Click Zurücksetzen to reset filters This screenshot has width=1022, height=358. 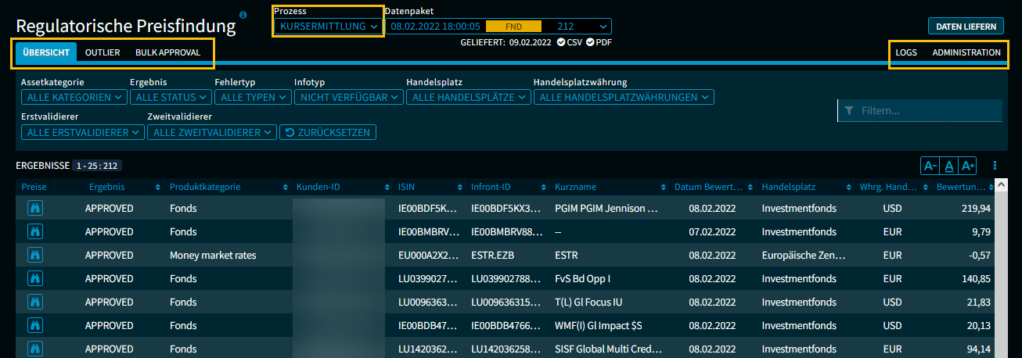[328, 132]
